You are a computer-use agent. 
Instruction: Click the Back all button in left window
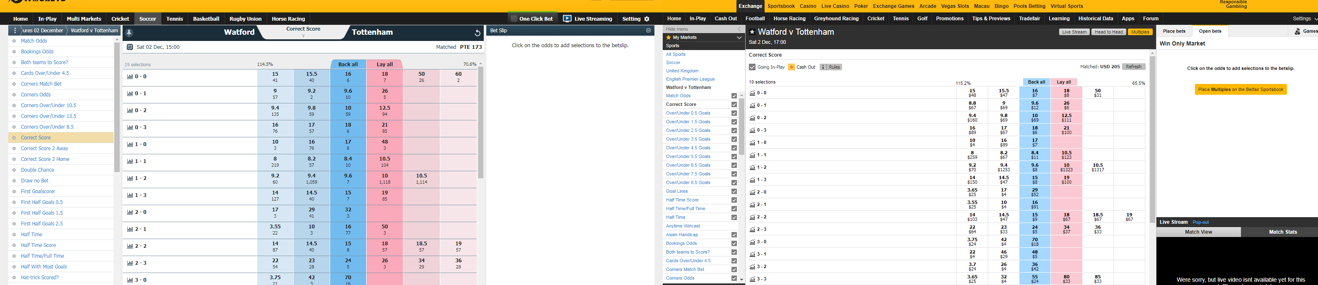(x=348, y=65)
